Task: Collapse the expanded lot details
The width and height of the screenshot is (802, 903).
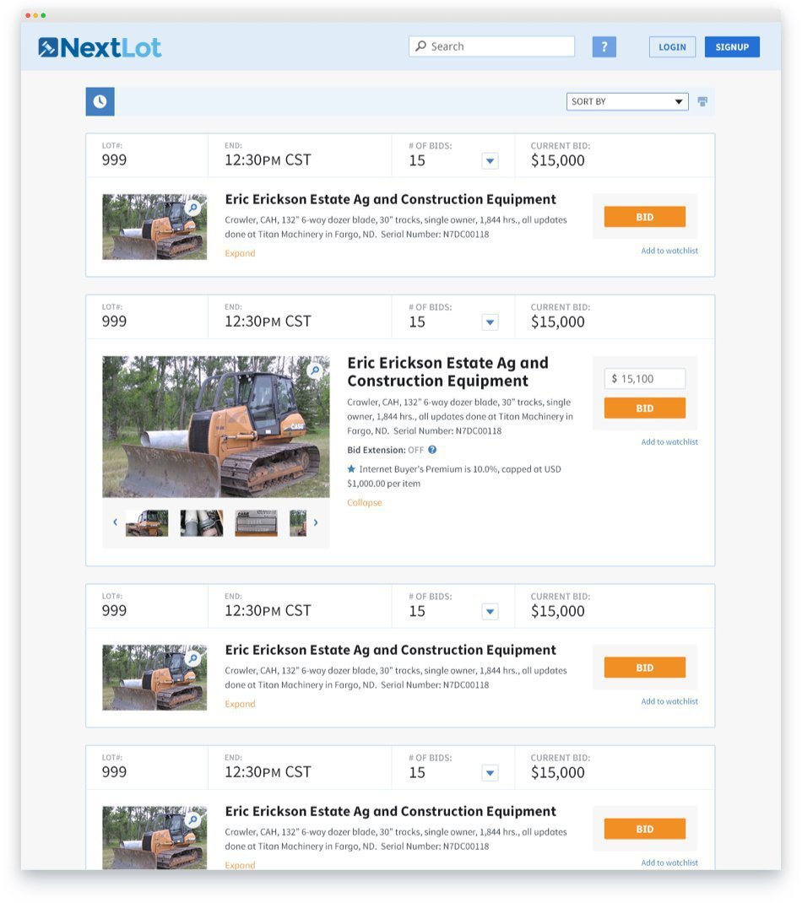Action: click(364, 502)
